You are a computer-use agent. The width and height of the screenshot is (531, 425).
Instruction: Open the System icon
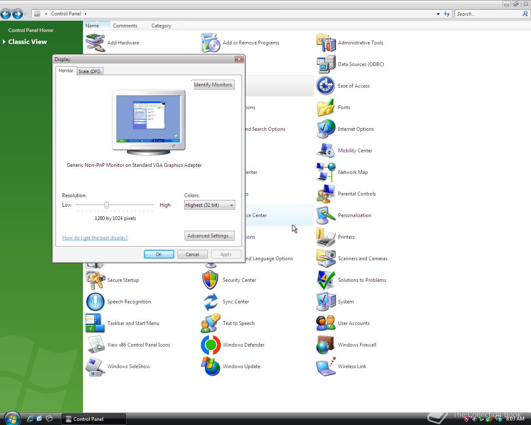326,302
